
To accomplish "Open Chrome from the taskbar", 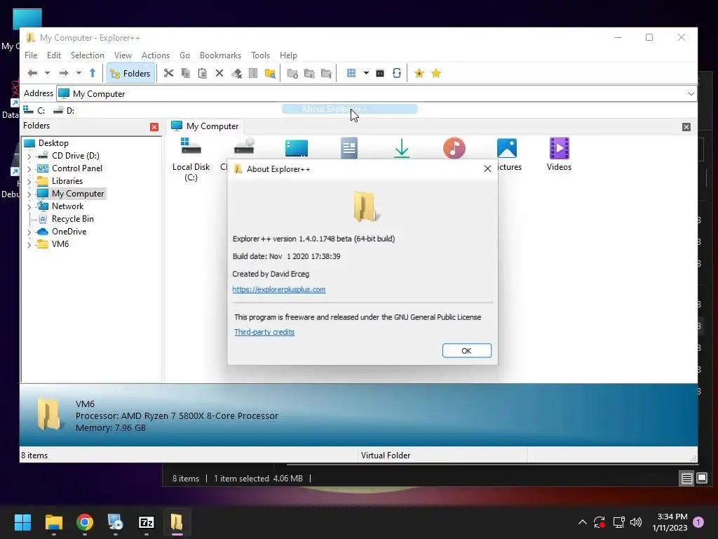I will [85, 522].
